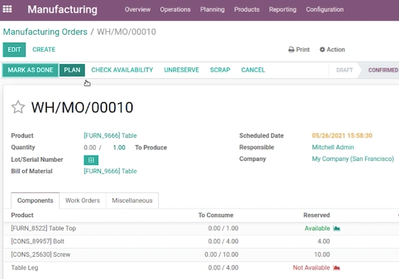Open the Operations menu

175,9
